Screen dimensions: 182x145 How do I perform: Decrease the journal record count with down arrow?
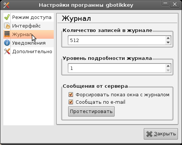[x=168, y=42]
